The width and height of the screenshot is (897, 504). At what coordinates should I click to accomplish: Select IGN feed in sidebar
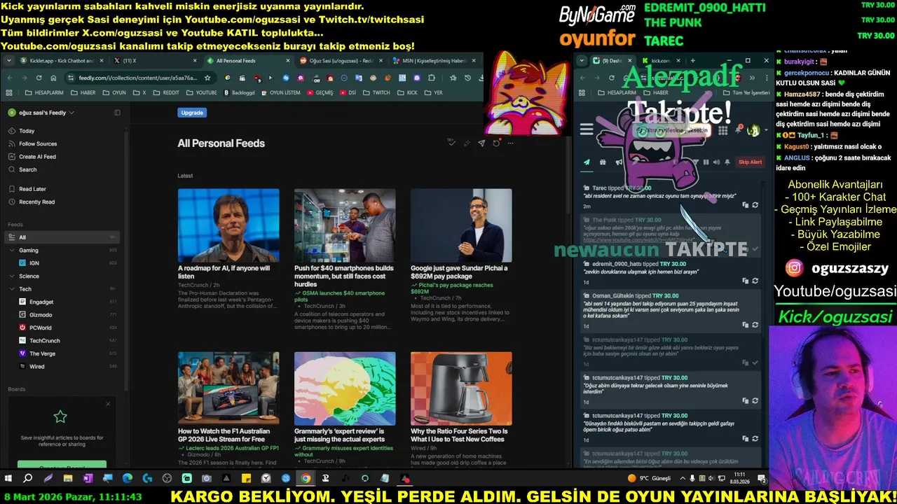click(x=63, y=262)
